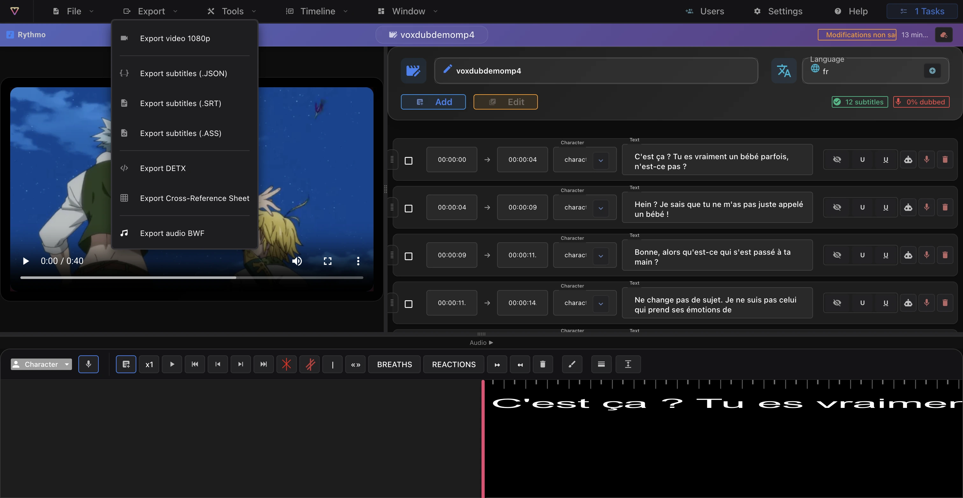This screenshot has width=963, height=498.
Task: Click the project clapperboard edit icon
Action: (413, 71)
